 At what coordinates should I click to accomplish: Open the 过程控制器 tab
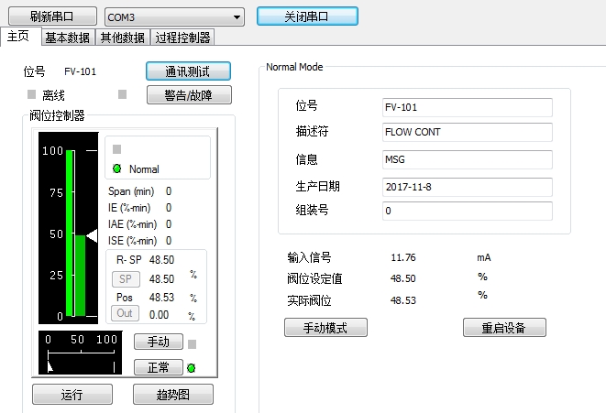(x=181, y=38)
